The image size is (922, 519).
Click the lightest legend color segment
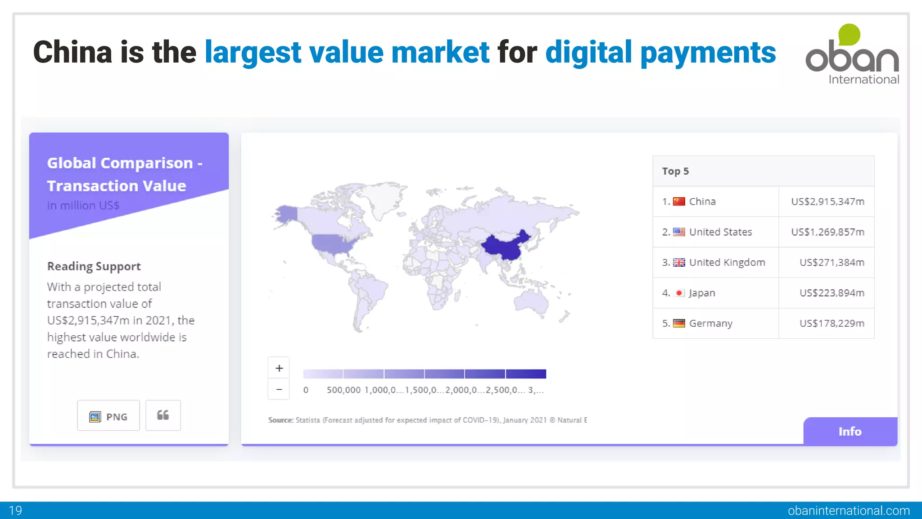323,374
